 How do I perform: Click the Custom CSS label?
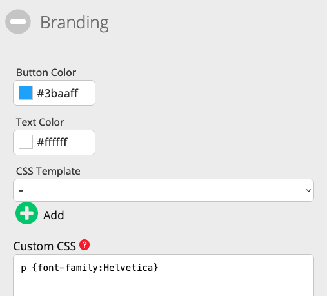(45, 246)
